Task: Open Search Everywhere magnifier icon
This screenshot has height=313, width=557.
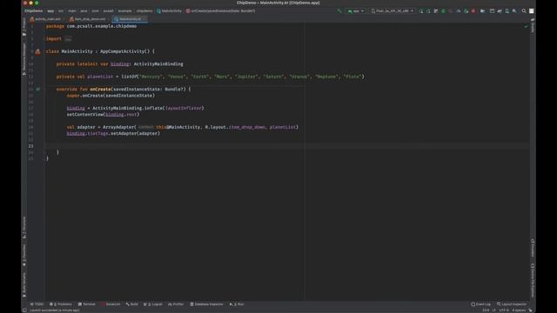Action: [524, 11]
